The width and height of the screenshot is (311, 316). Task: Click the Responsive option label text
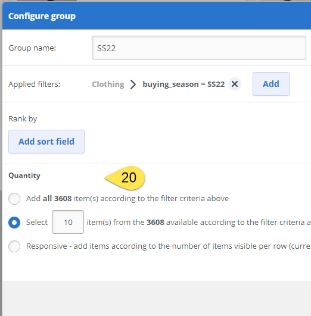tap(169, 246)
